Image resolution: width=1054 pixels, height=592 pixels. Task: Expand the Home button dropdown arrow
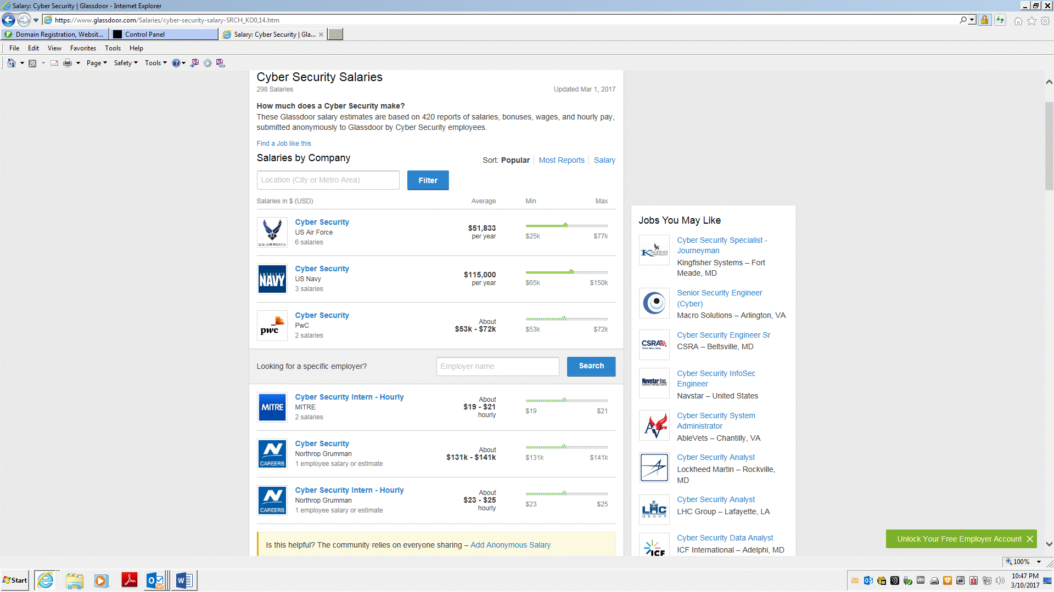coord(22,63)
